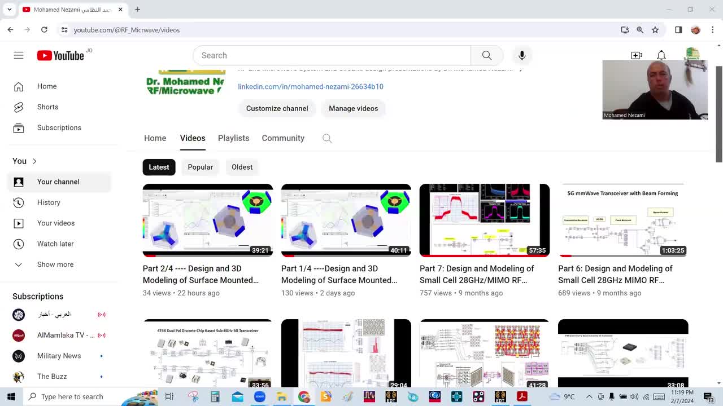Open File Explorer from the taskbar

tap(281, 396)
